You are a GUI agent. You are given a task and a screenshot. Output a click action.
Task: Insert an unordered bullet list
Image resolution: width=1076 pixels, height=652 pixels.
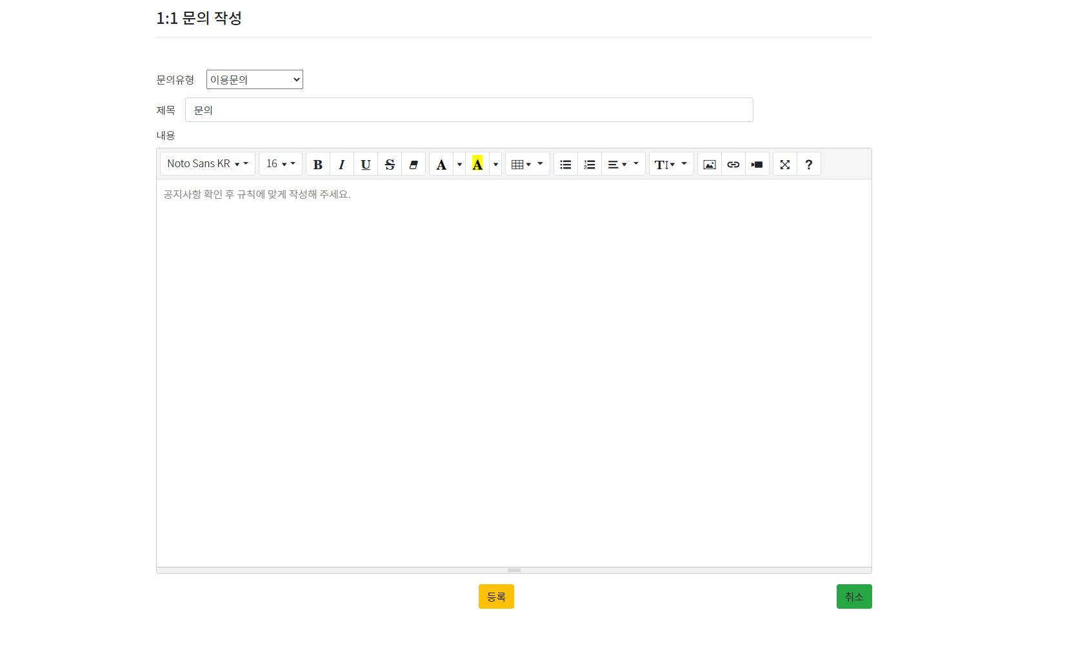565,164
